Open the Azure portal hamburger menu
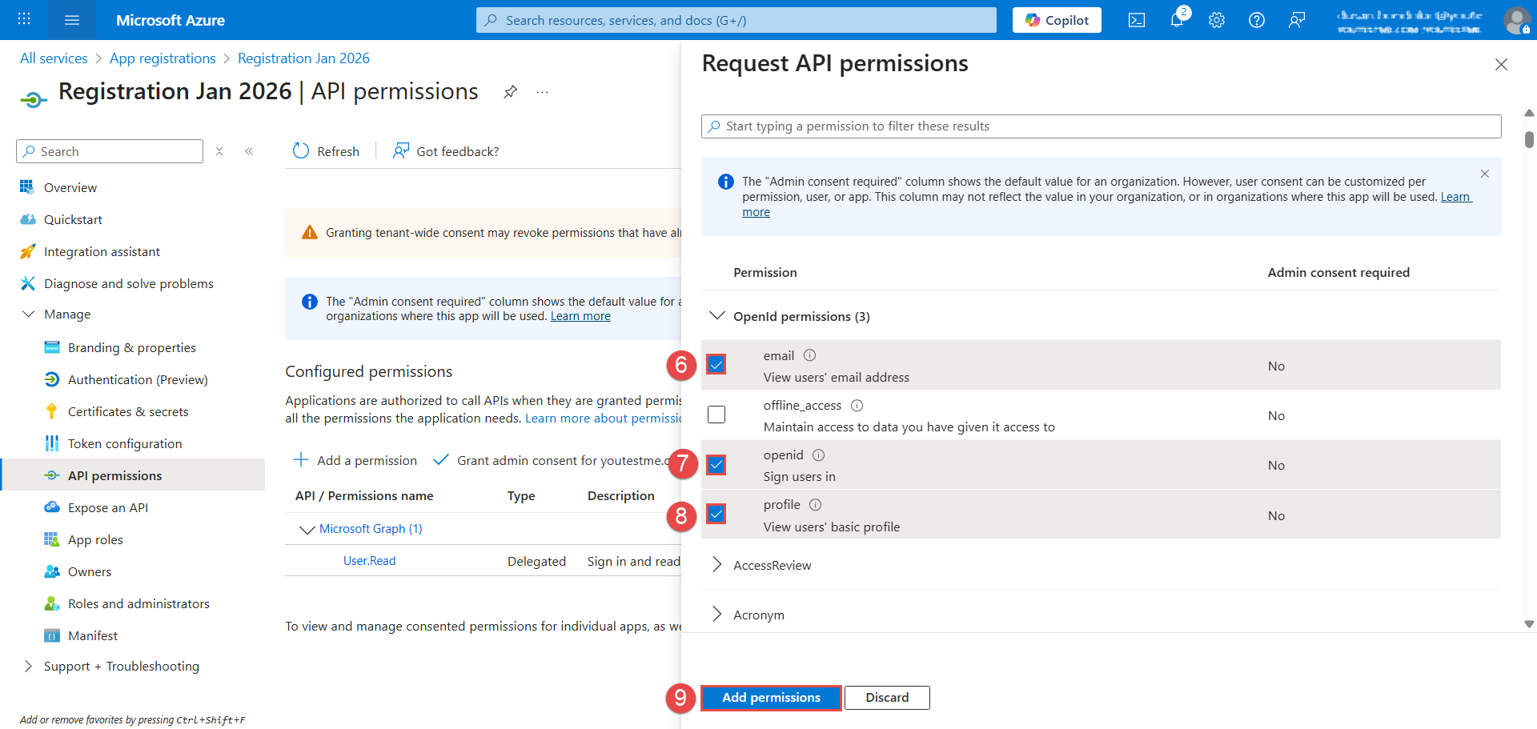This screenshot has height=729, width=1537. pyautogui.click(x=71, y=20)
